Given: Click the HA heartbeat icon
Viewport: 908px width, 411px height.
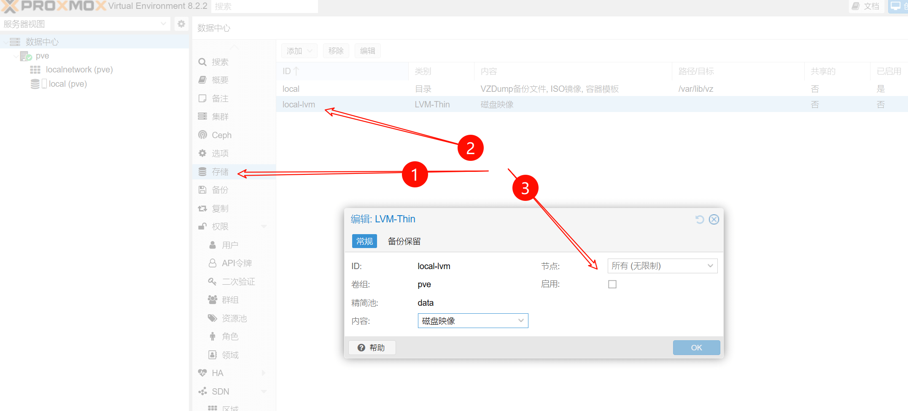Looking at the screenshot, I should (202, 373).
